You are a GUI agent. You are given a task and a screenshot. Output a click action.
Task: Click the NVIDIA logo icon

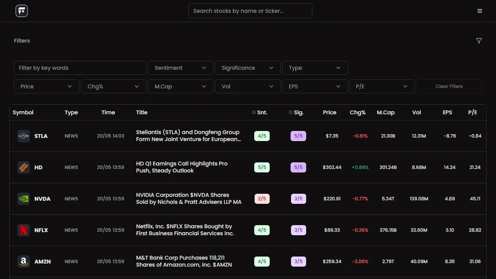tap(24, 199)
